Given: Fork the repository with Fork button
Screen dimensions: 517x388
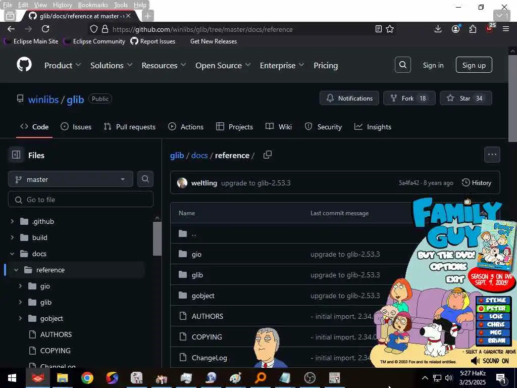Looking at the screenshot, I should pyautogui.click(x=409, y=98).
